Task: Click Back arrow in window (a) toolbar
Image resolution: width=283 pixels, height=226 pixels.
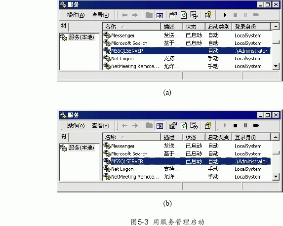Action: coord(125,15)
